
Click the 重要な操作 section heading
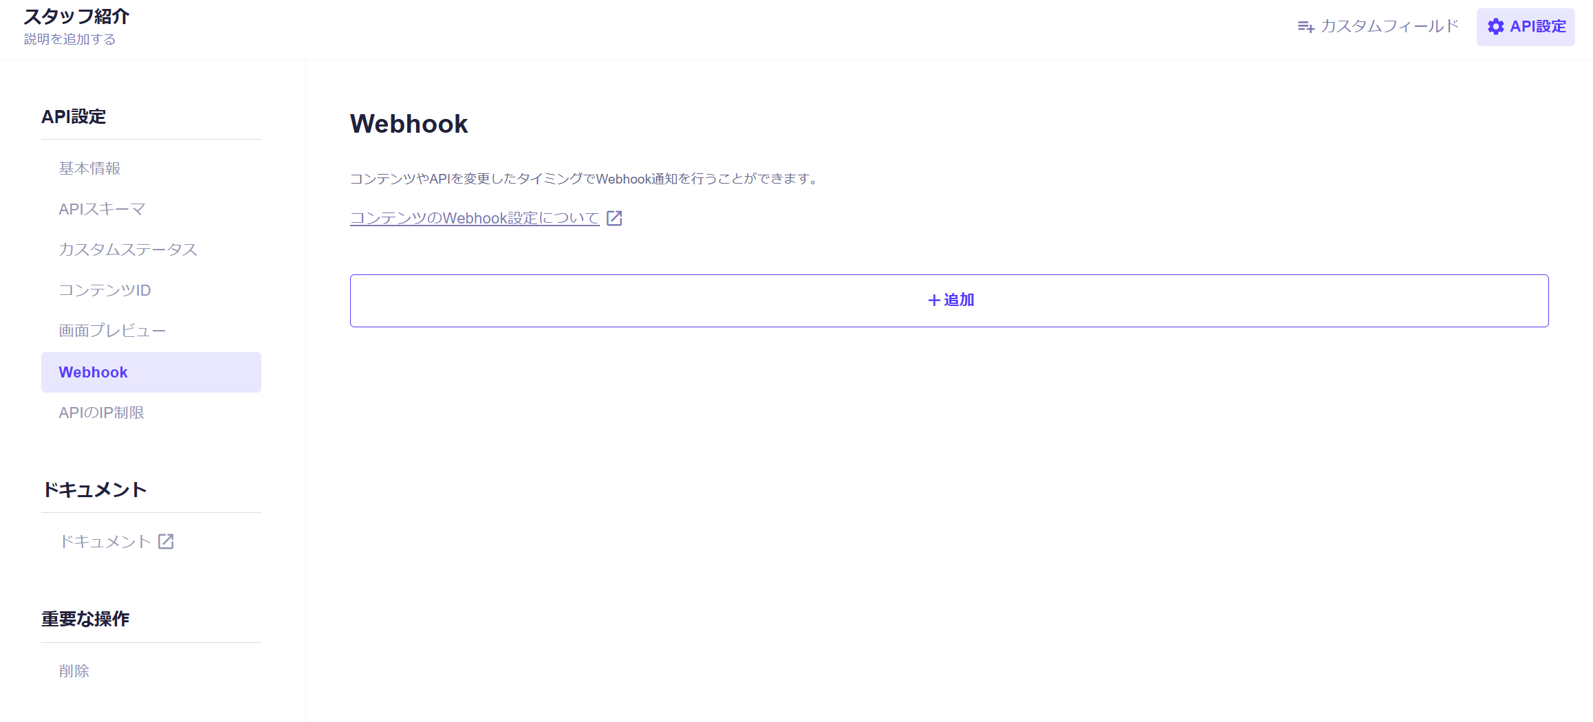(x=85, y=619)
